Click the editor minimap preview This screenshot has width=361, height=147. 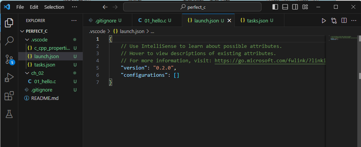343,38
